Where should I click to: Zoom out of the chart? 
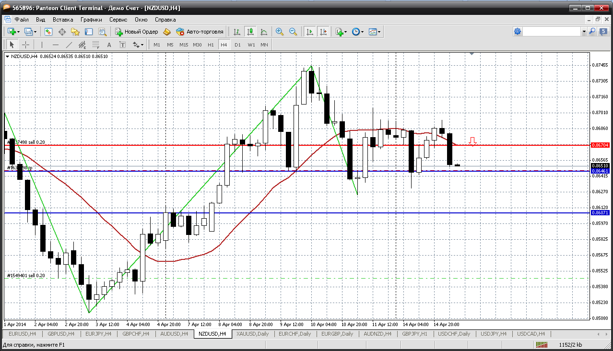[x=293, y=32]
